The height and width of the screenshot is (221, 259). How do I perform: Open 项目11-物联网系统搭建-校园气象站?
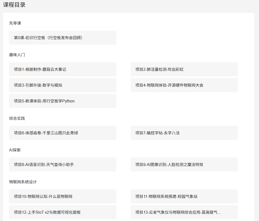click(184, 196)
